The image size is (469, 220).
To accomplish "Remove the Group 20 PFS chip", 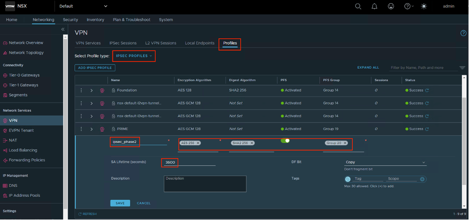I will (344, 143).
